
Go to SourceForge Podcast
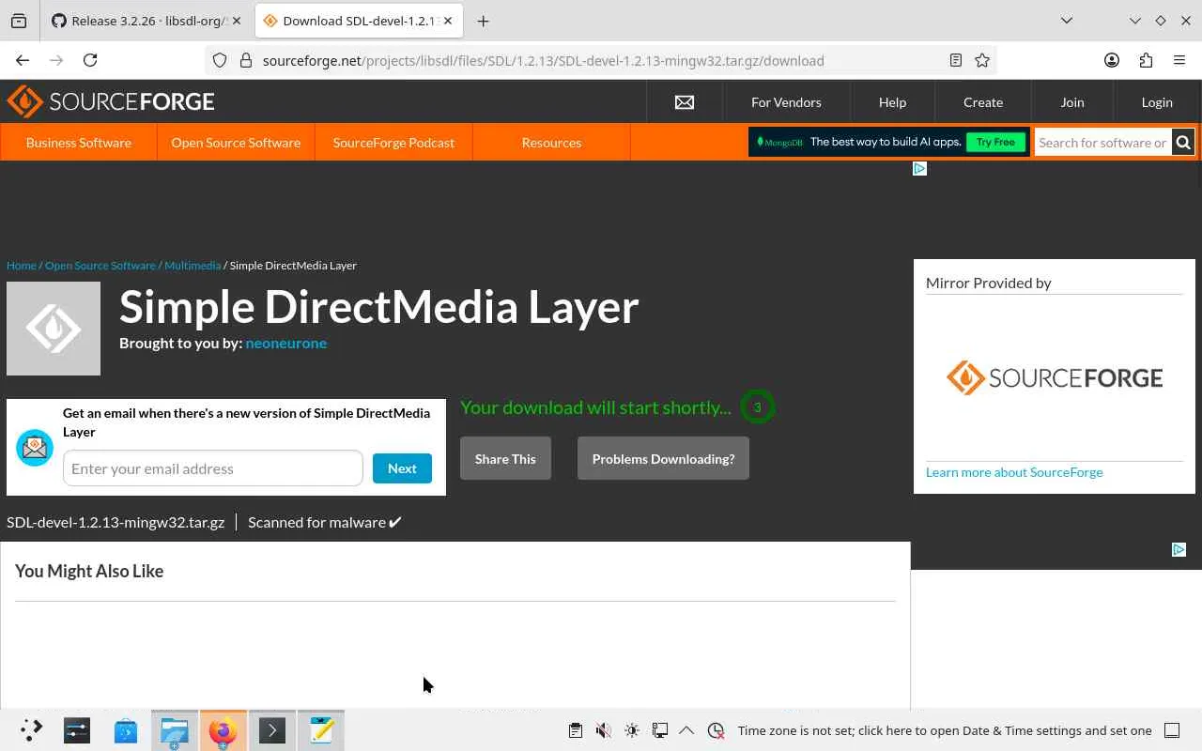click(393, 143)
